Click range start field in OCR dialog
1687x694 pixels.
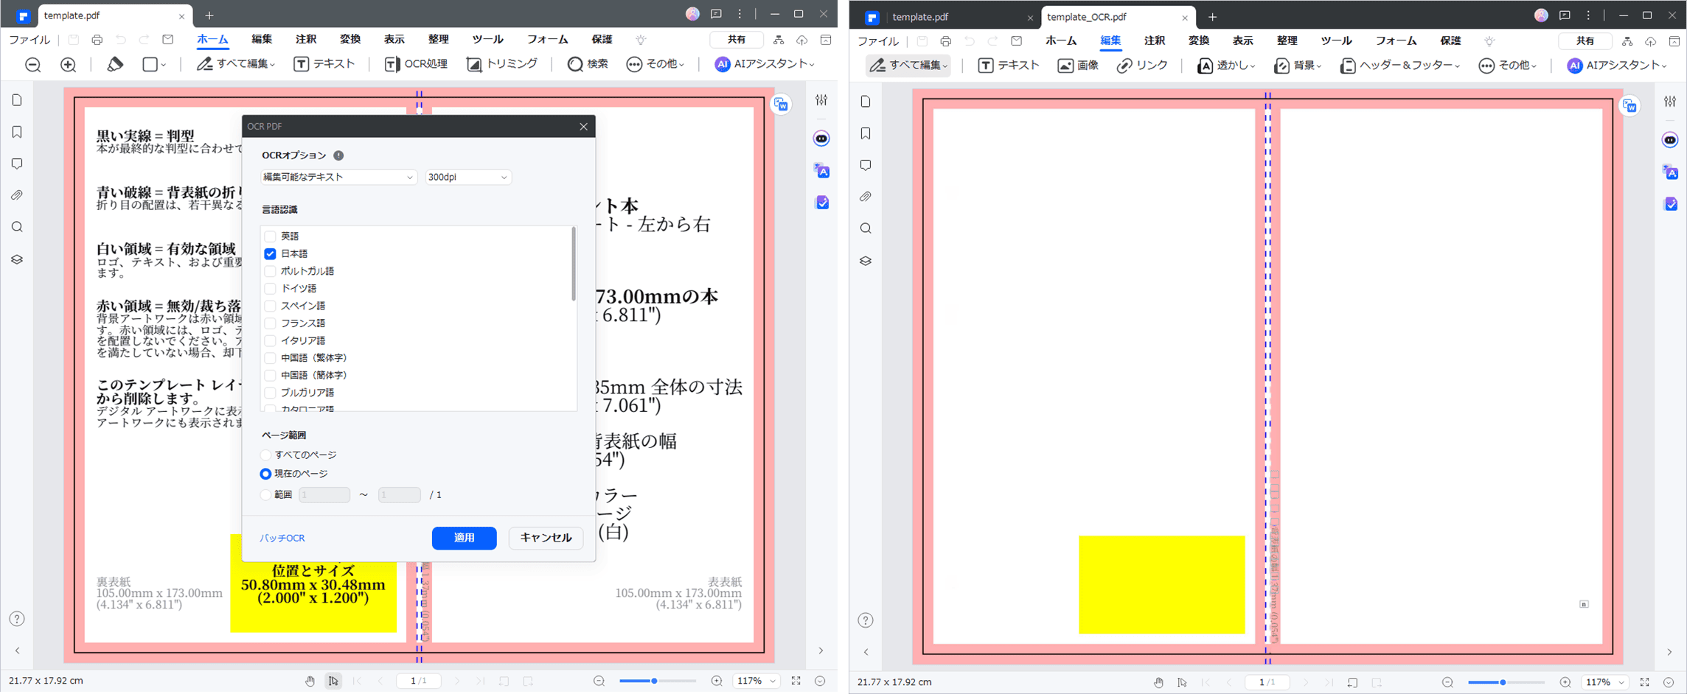324,495
